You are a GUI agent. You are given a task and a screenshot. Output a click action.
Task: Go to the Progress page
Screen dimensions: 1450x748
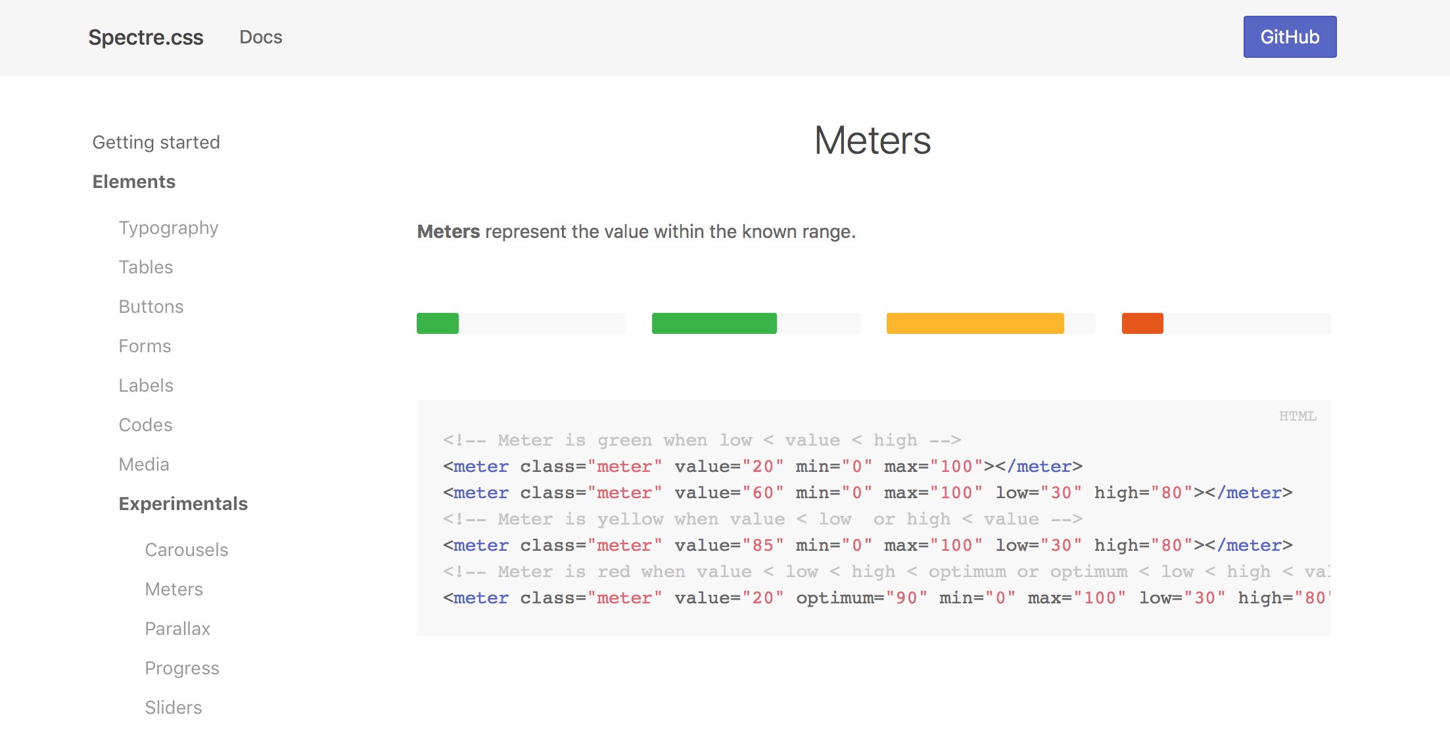coord(182,668)
